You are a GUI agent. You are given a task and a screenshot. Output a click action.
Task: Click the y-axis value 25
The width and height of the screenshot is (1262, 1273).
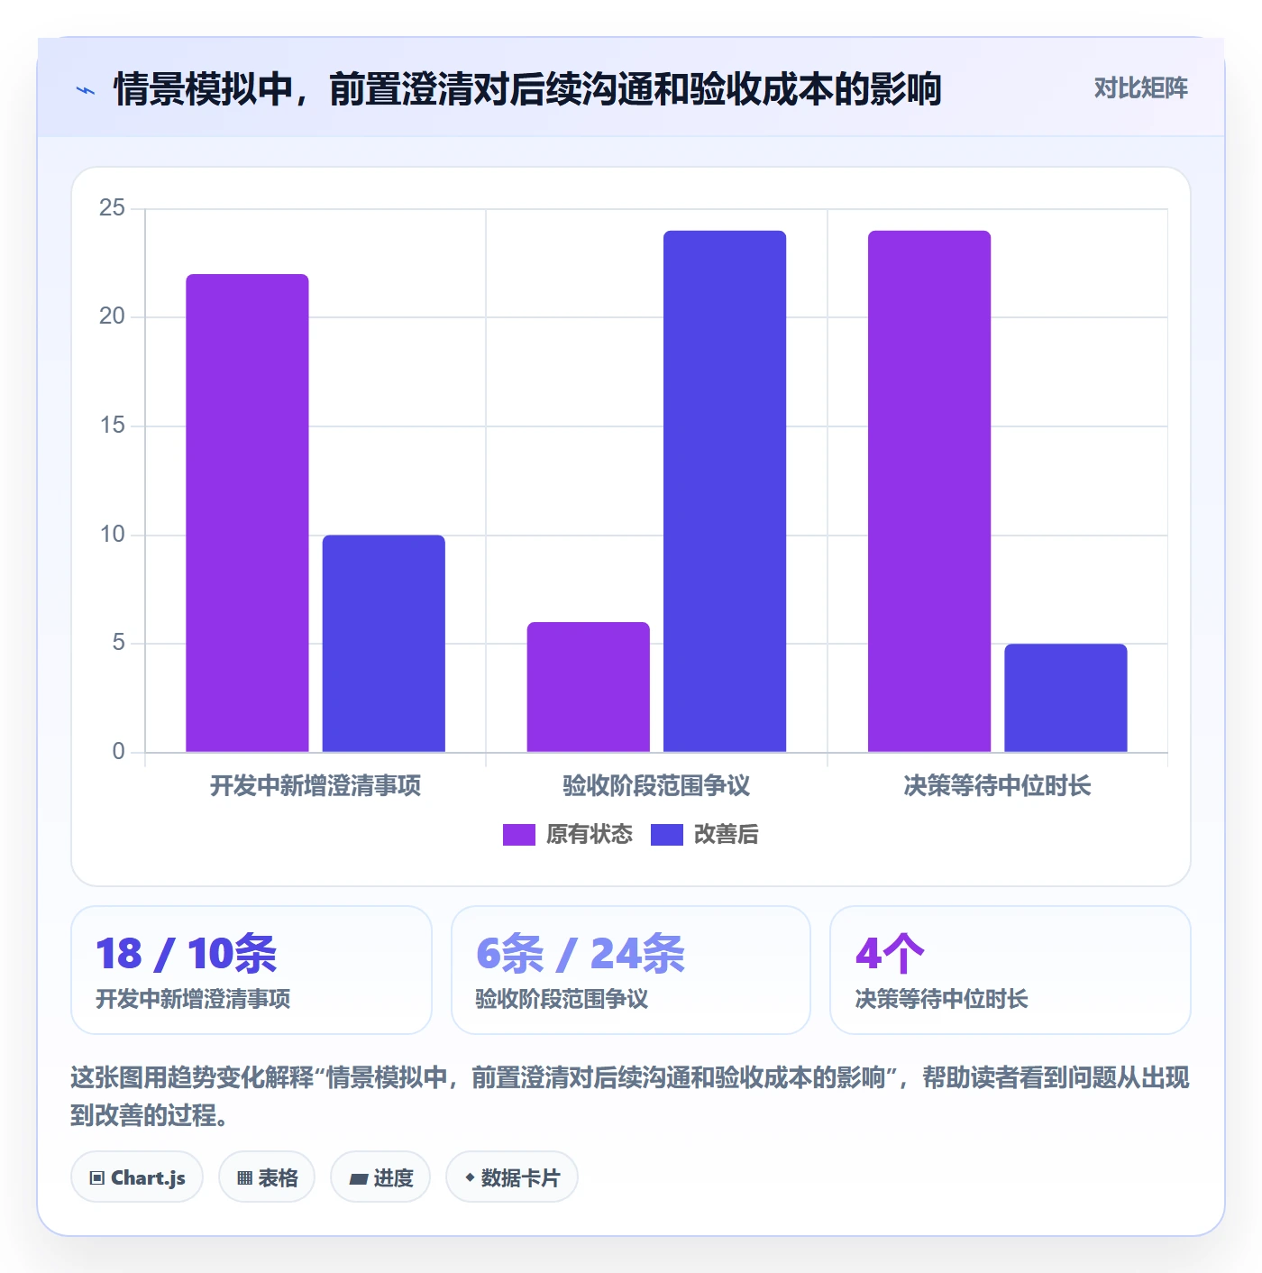(x=112, y=208)
